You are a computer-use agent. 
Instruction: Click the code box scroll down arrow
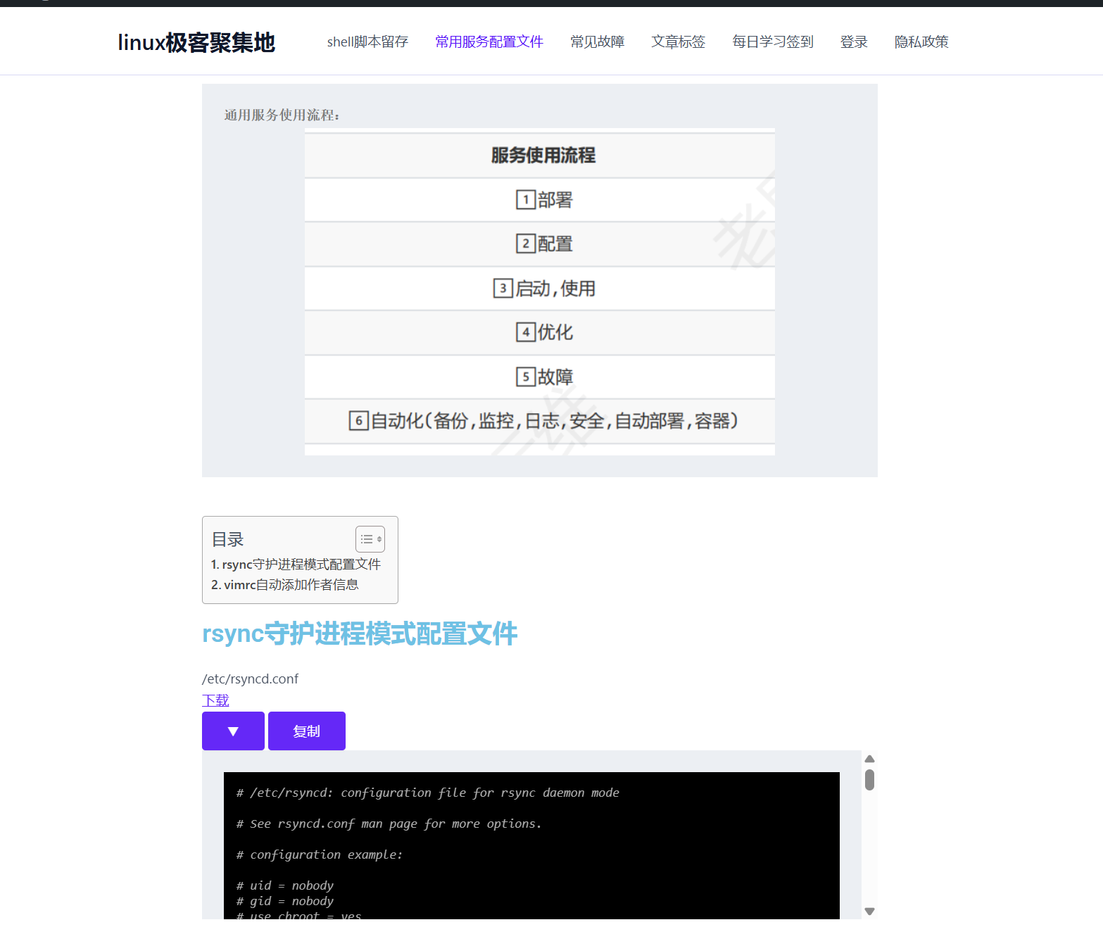[869, 911]
